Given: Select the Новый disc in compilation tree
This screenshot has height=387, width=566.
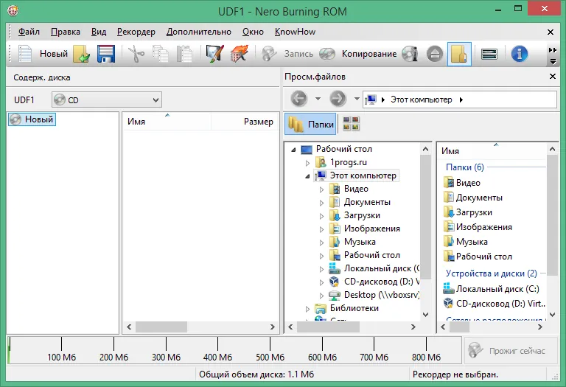Looking at the screenshot, I should (32, 119).
